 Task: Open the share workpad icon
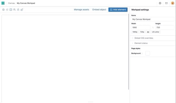[18, 10]
